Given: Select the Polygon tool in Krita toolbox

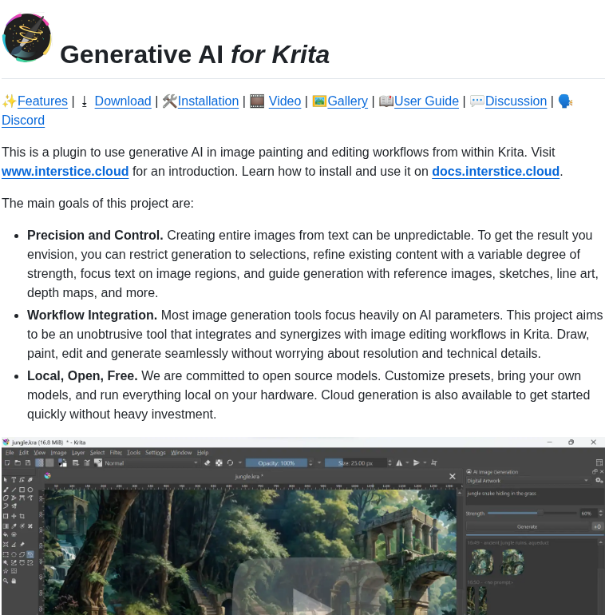Looking at the screenshot, I should [x=6, y=498].
